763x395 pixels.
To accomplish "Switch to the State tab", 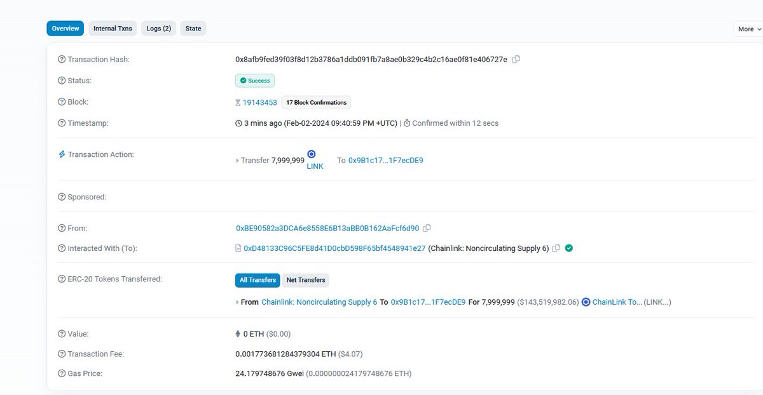I will (x=193, y=29).
